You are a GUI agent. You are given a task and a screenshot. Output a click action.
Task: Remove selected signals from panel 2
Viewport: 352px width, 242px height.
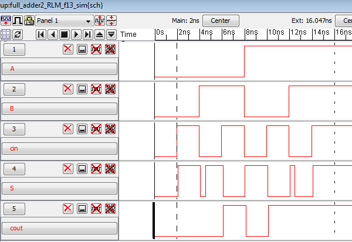pyautogui.click(x=96, y=89)
